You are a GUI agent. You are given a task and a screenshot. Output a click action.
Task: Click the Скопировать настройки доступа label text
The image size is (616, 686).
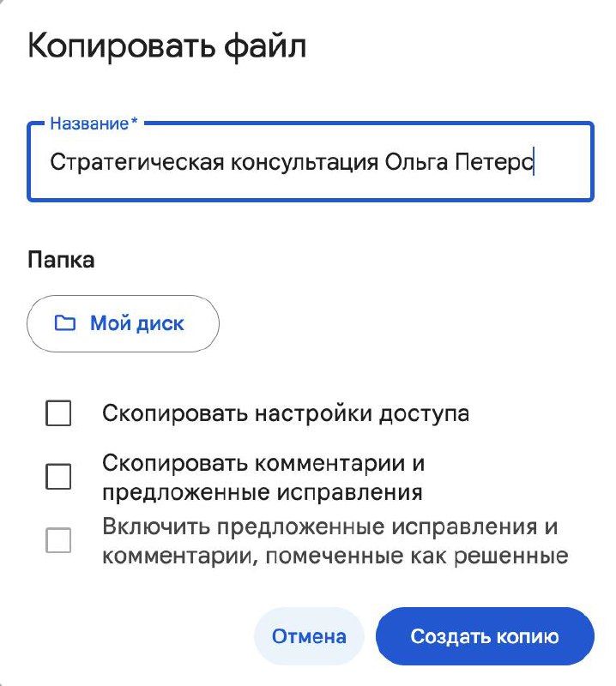tap(286, 413)
